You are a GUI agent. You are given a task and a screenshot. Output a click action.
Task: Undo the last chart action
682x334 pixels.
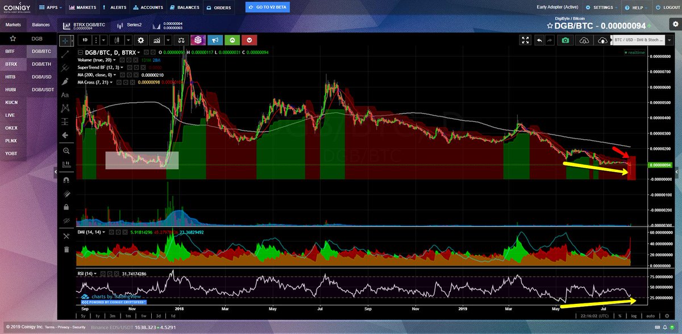[538, 40]
